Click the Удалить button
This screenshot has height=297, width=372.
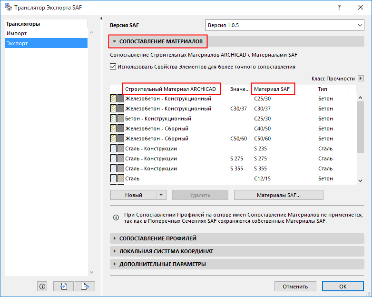[200, 195]
